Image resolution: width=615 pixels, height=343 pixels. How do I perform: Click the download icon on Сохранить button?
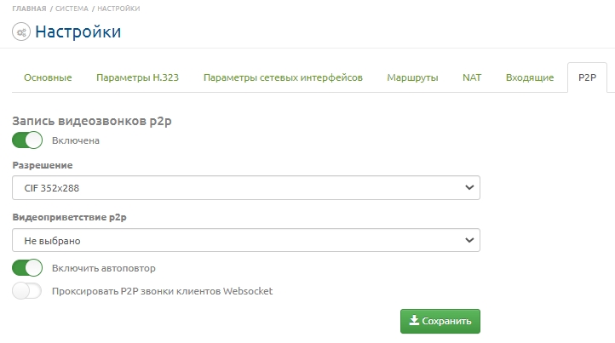[414, 320]
